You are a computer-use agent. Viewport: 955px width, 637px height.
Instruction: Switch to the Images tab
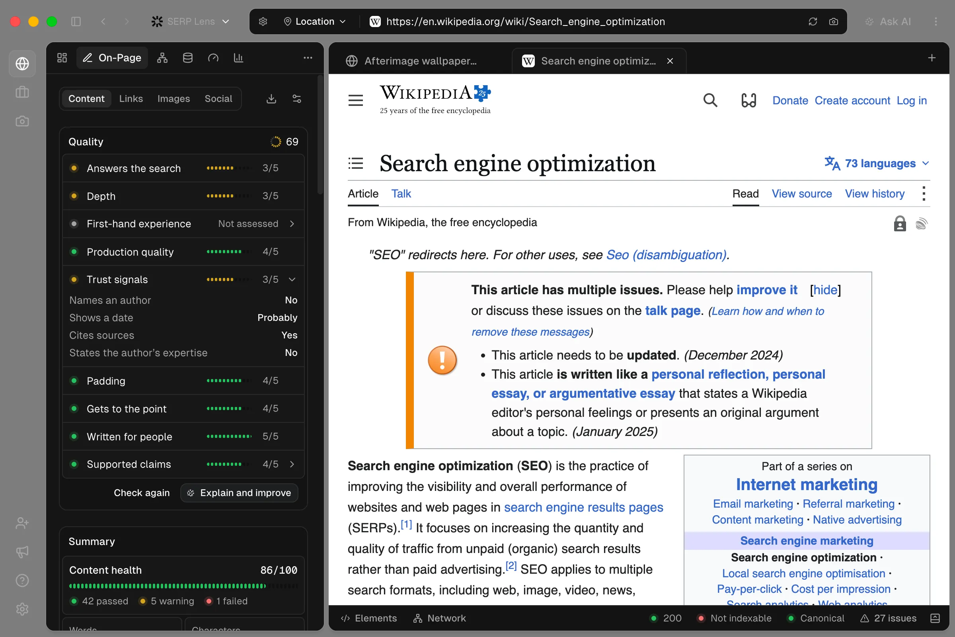click(173, 99)
